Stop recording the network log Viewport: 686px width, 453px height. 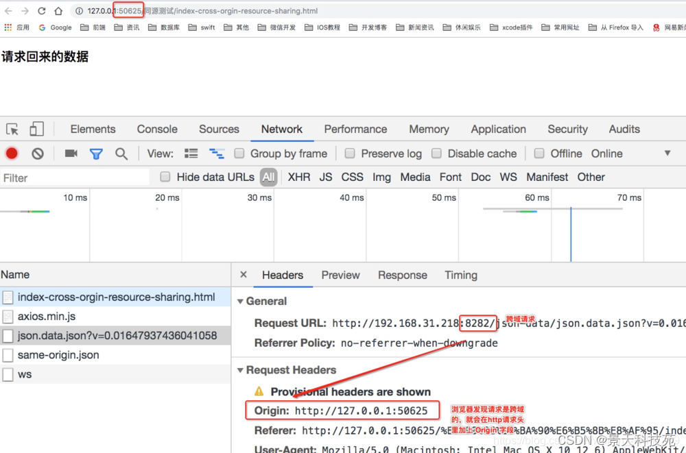click(x=12, y=154)
